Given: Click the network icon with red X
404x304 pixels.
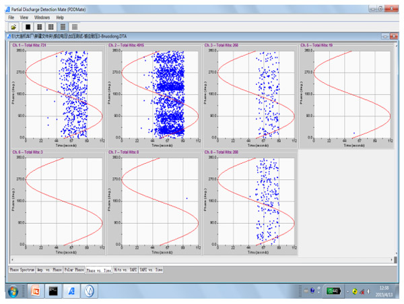Looking at the screenshot, I should tap(362, 292).
